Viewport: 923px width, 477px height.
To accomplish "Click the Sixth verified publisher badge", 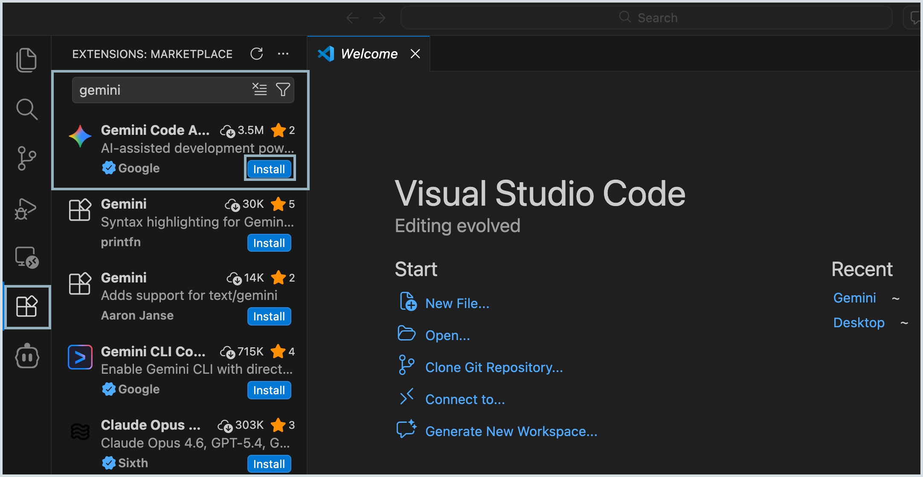I will [109, 463].
